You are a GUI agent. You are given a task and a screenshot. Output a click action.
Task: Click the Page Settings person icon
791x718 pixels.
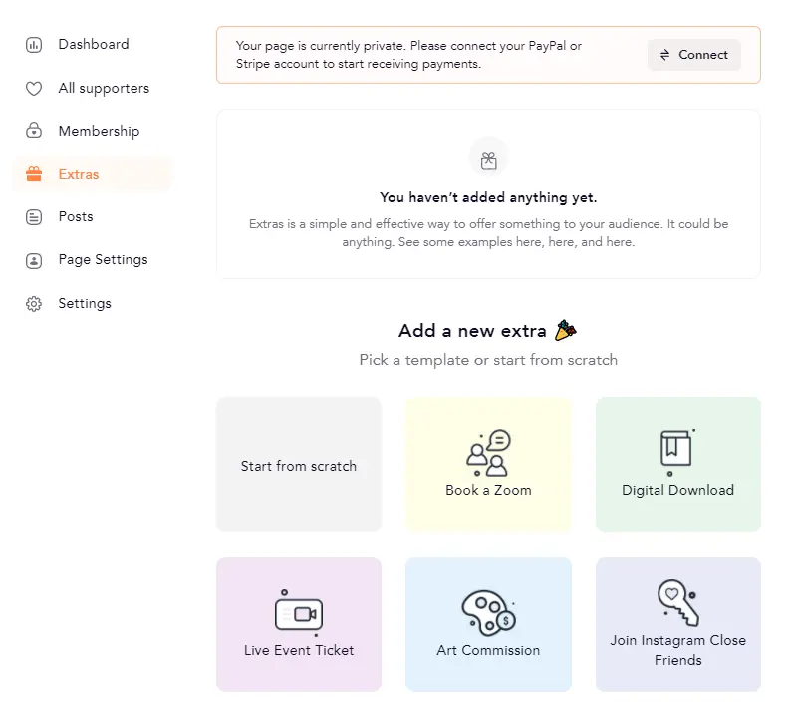pos(34,260)
